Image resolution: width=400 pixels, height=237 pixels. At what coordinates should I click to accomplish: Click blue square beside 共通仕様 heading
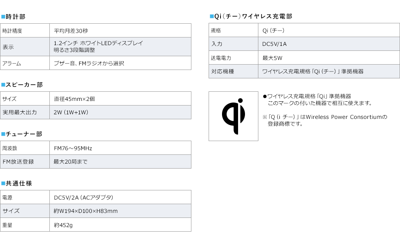coord(3,183)
